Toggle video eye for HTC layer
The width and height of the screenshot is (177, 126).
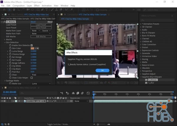coord(2,101)
